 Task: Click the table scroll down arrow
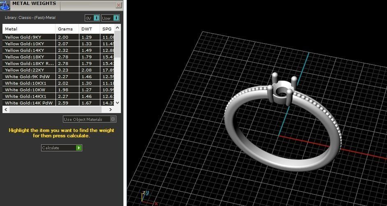(118, 103)
